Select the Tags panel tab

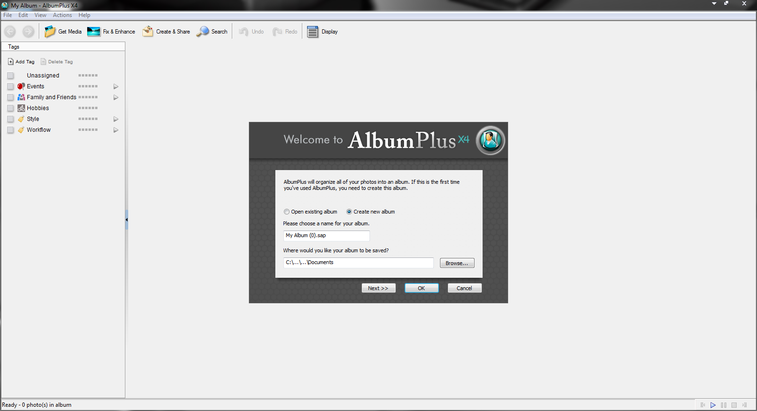point(14,47)
